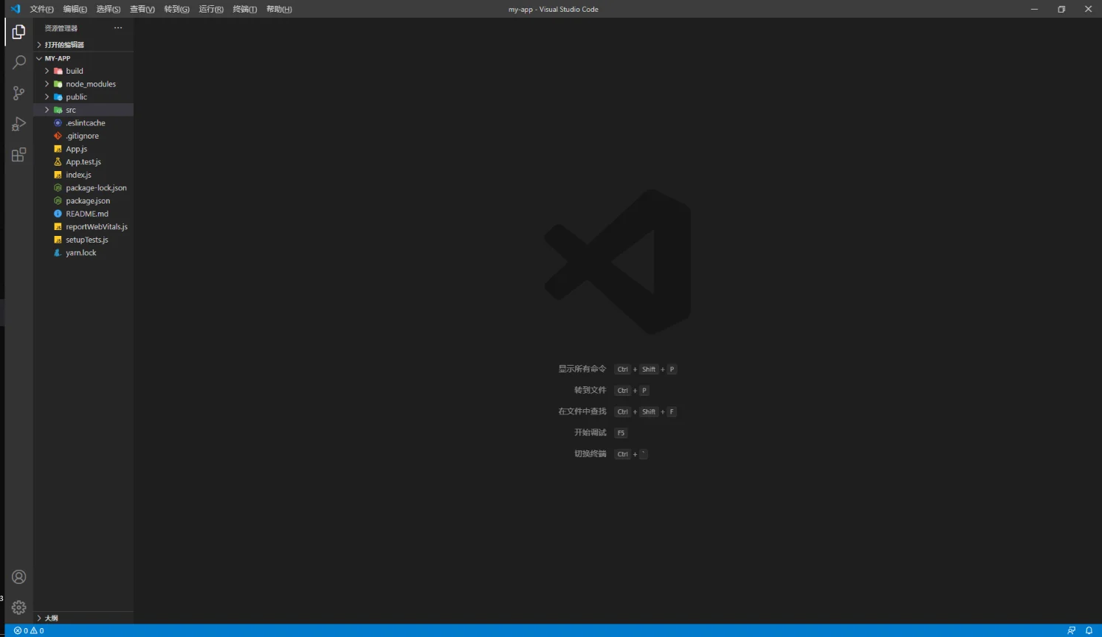
Task: Click the yarn.lock file icon
Action: (58, 253)
